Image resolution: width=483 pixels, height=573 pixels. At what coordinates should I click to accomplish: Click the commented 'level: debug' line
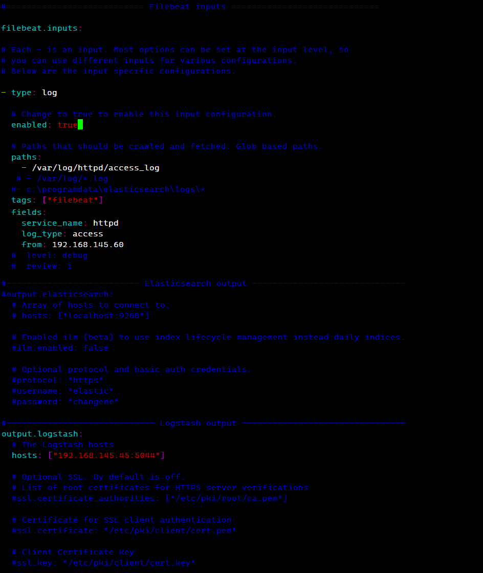[50, 255]
